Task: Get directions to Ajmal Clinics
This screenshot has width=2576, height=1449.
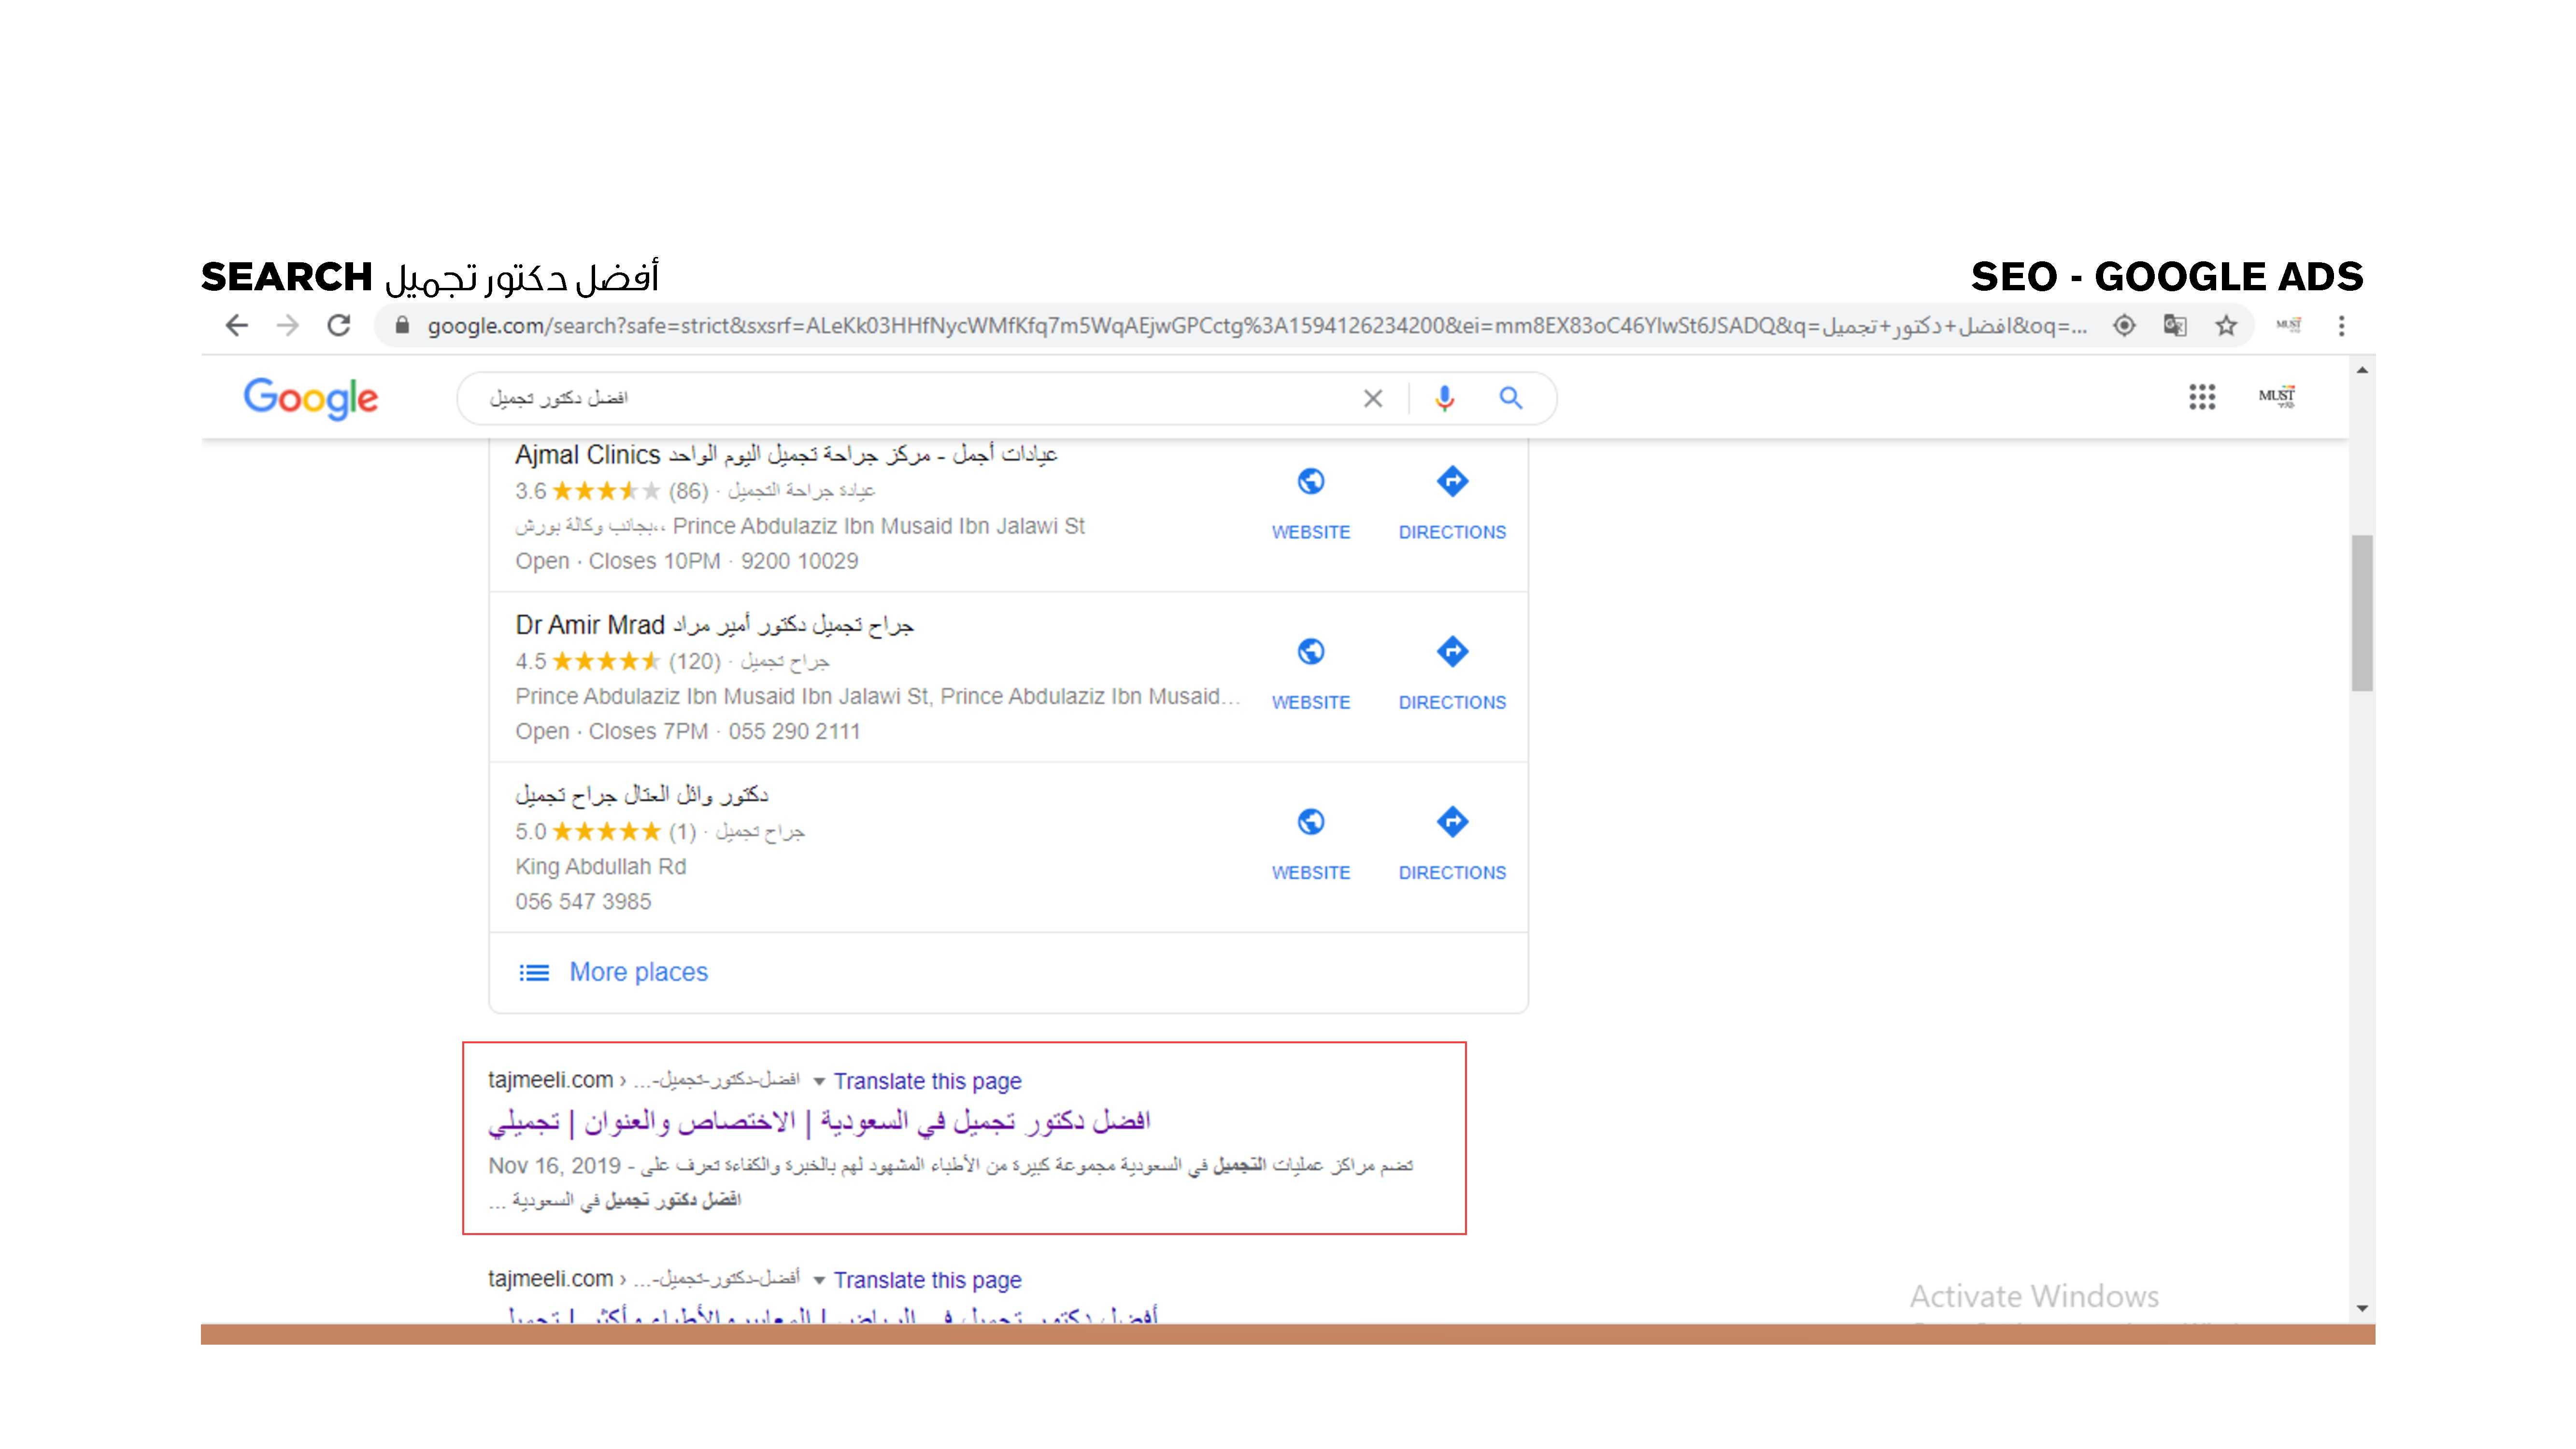Action: pos(1452,482)
